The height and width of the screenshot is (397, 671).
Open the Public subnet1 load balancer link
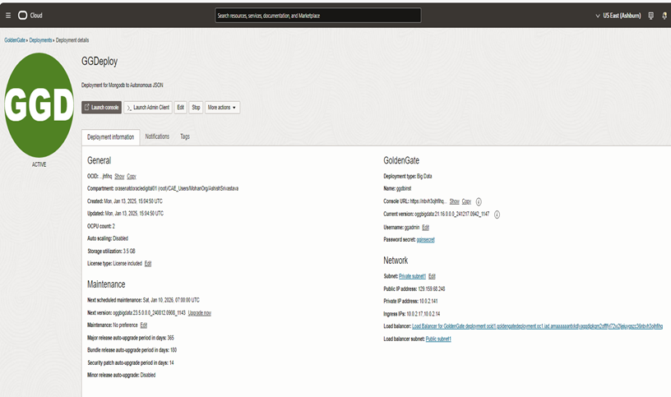[x=438, y=339]
